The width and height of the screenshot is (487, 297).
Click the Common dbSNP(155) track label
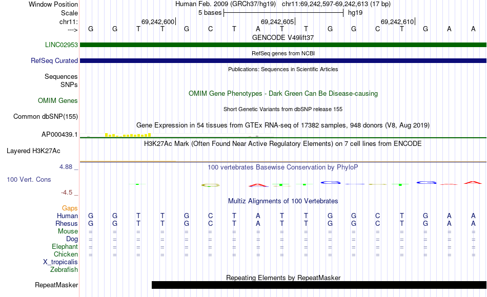coord(45,116)
